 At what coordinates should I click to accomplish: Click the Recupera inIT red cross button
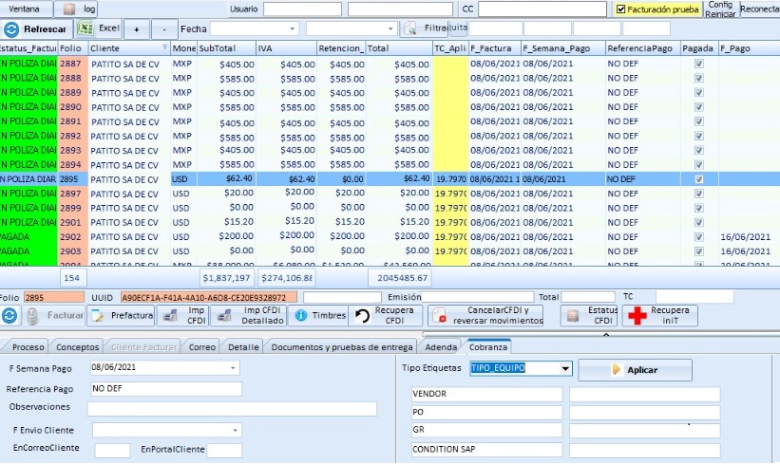[x=658, y=315]
